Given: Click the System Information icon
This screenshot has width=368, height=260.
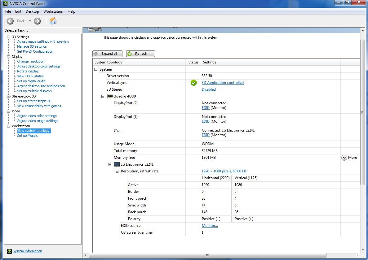Looking at the screenshot, I should tap(9, 251).
